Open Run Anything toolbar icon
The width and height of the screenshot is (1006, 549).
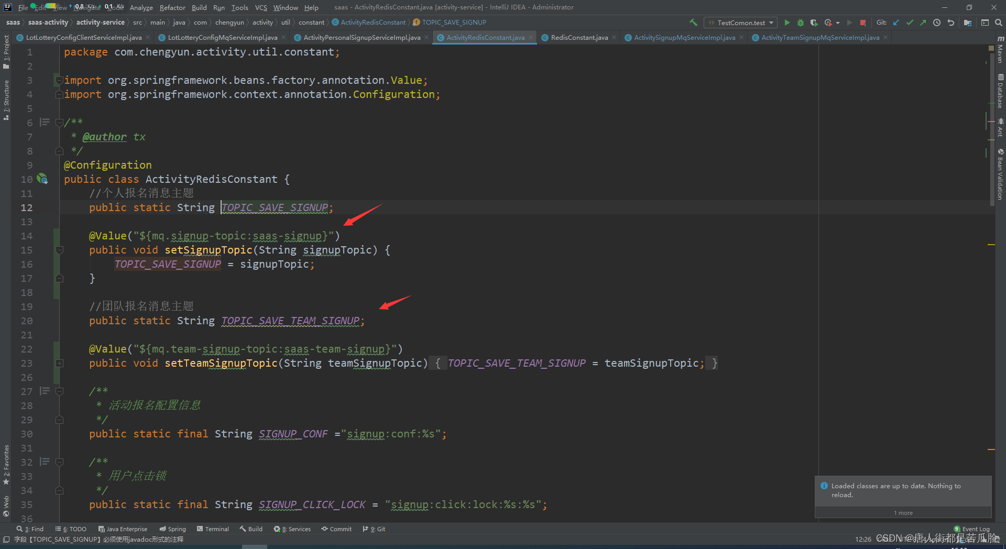[985, 23]
